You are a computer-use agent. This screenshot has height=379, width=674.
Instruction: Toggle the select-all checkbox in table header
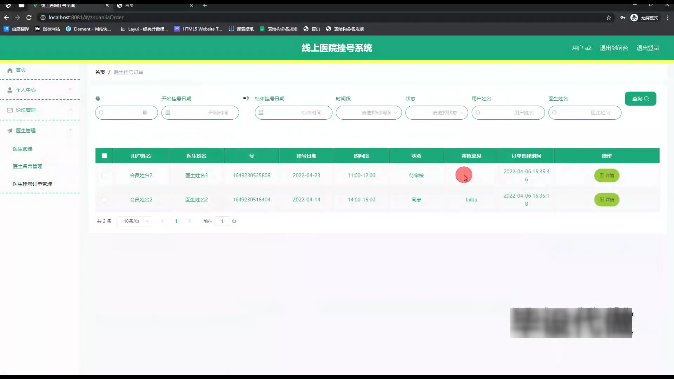[x=104, y=156]
